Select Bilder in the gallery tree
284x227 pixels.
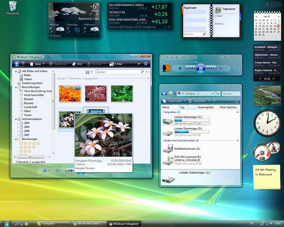pyautogui.click(x=28, y=75)
